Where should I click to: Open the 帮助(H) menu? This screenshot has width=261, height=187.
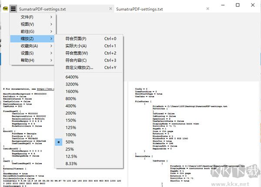(x=32, y=60)
